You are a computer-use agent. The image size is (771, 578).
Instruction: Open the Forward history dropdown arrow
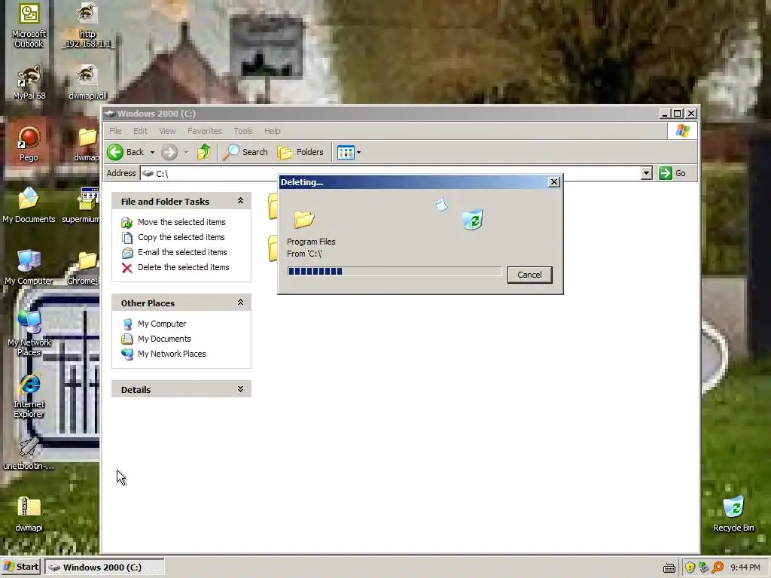[x=187, y=152]
